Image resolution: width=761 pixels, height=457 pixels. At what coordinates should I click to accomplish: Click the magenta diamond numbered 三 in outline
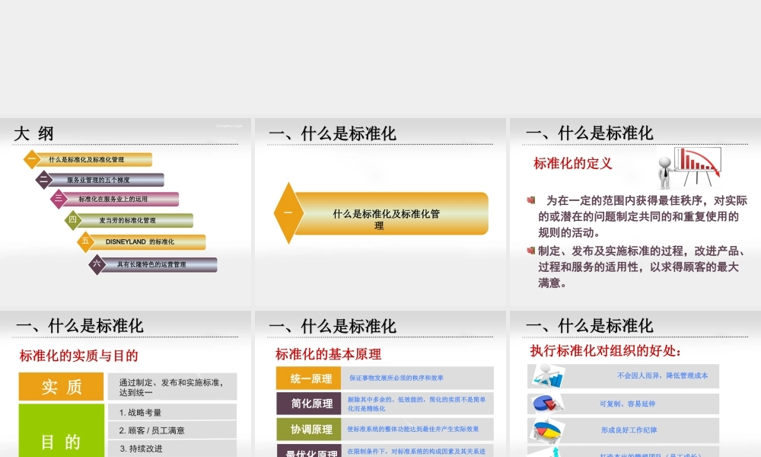59,199
